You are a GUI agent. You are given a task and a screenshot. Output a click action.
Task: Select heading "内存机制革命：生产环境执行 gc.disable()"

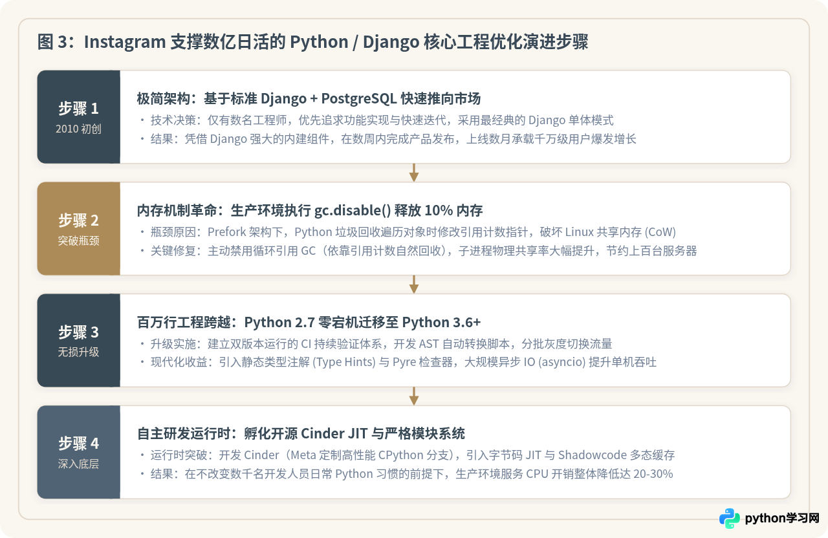(x=310, y=210)
